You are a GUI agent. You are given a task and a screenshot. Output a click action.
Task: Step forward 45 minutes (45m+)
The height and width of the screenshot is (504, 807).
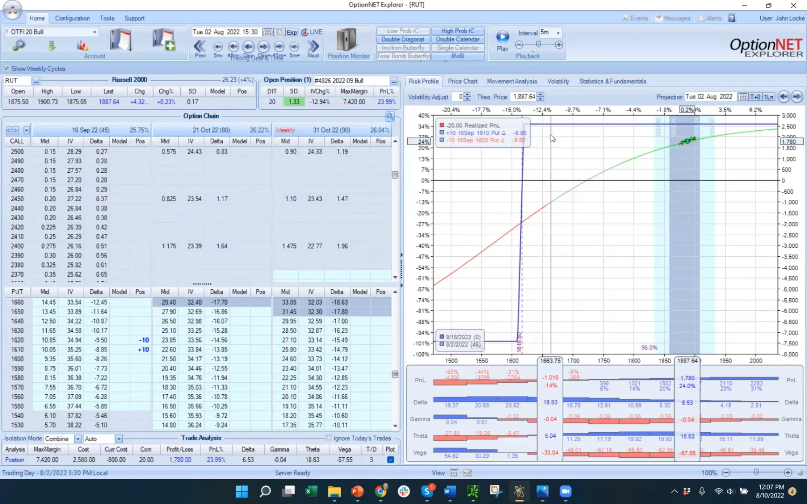pyautogui.click(x=279, y=47)
